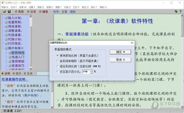The image size is (184, 113).
Task: Click the icon beside 代换计划
Action: point(6,39)
